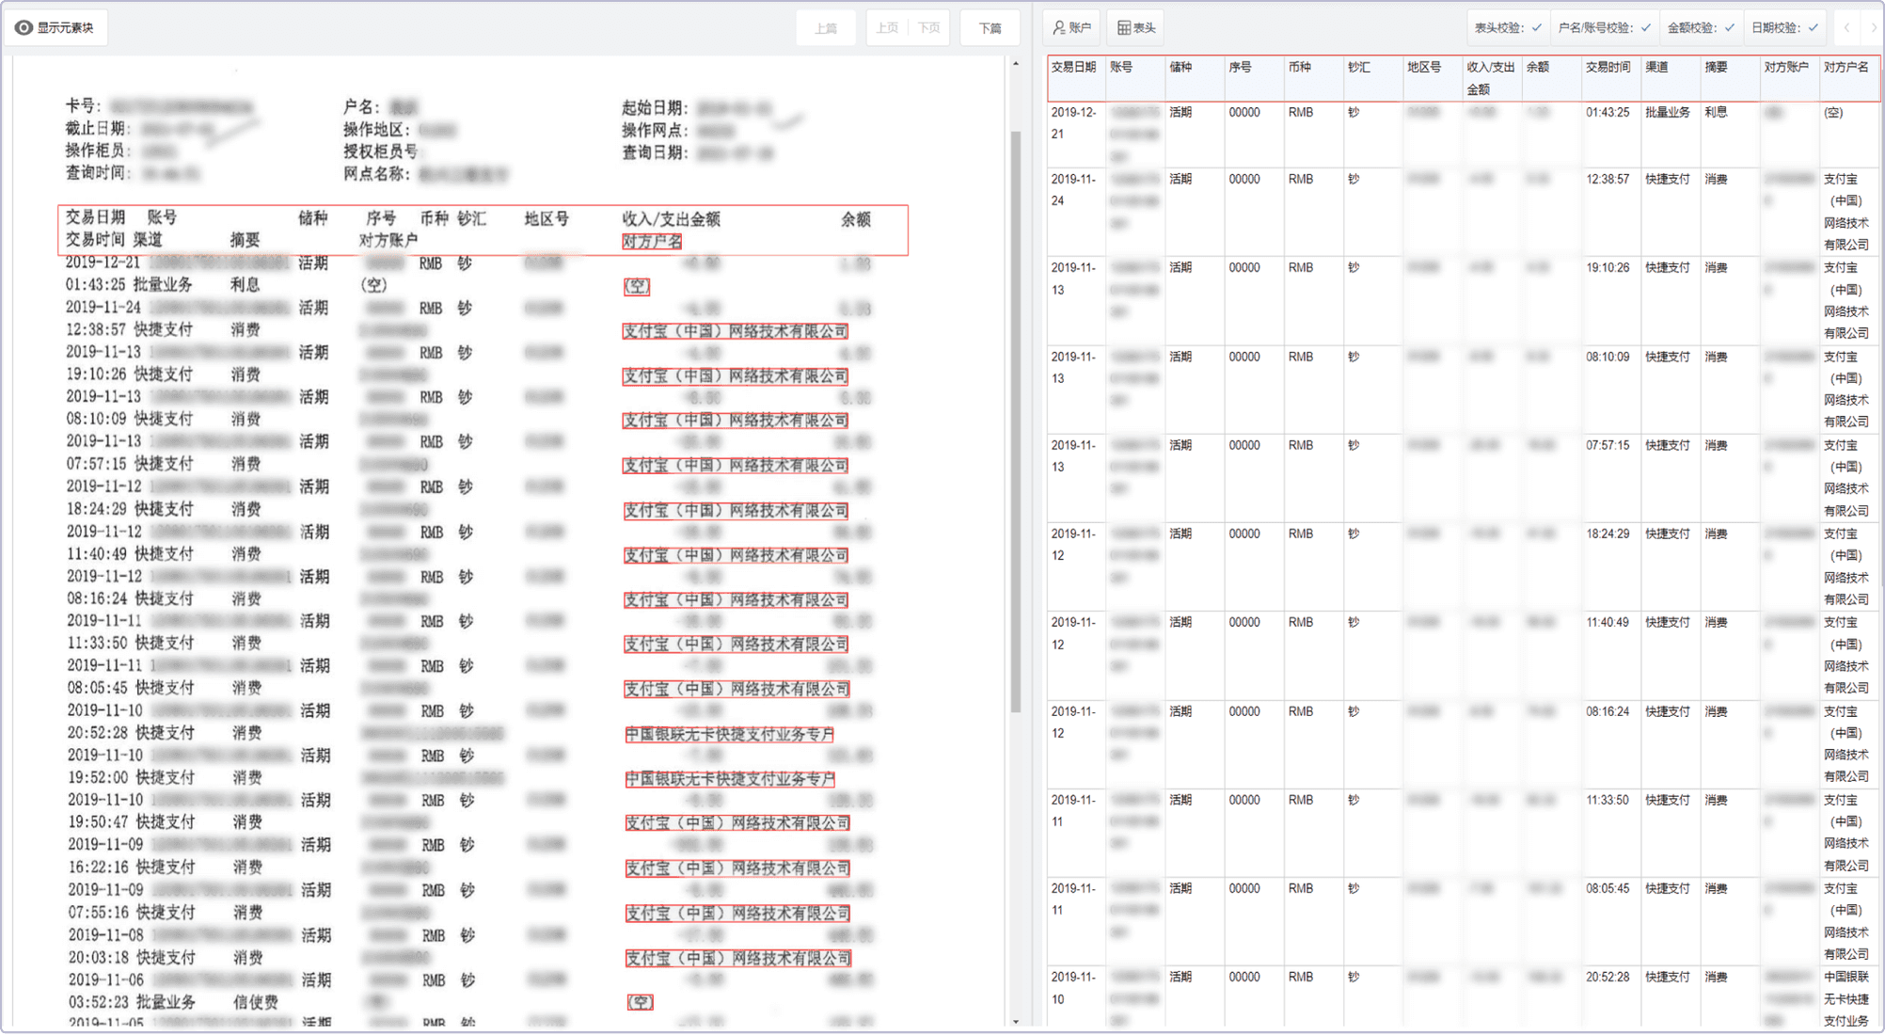1885x1035 pixels.
Task: Click the document scrollbar down arrow
Action: [1016, 1021]
